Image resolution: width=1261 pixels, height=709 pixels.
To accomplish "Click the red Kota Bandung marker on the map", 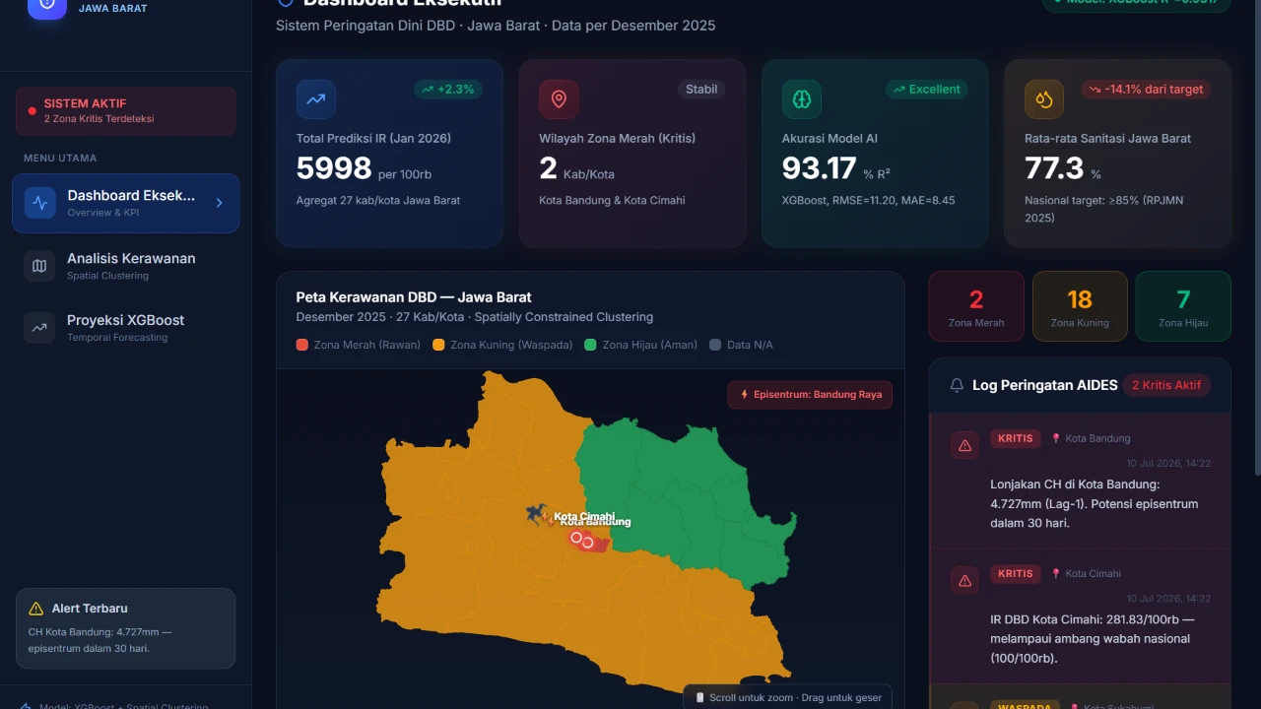I will tap(587, 543).
